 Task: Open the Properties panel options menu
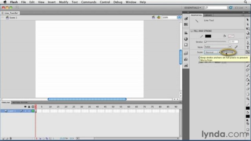(243, 15)
